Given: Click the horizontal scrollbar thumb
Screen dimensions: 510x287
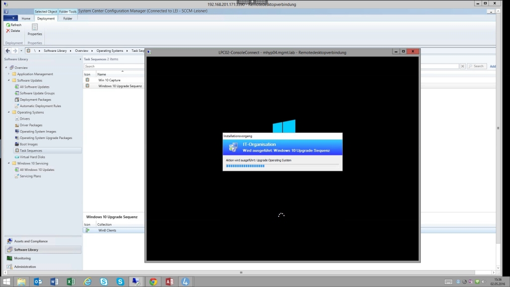Looking at the screenshot, I should (241, 273).
